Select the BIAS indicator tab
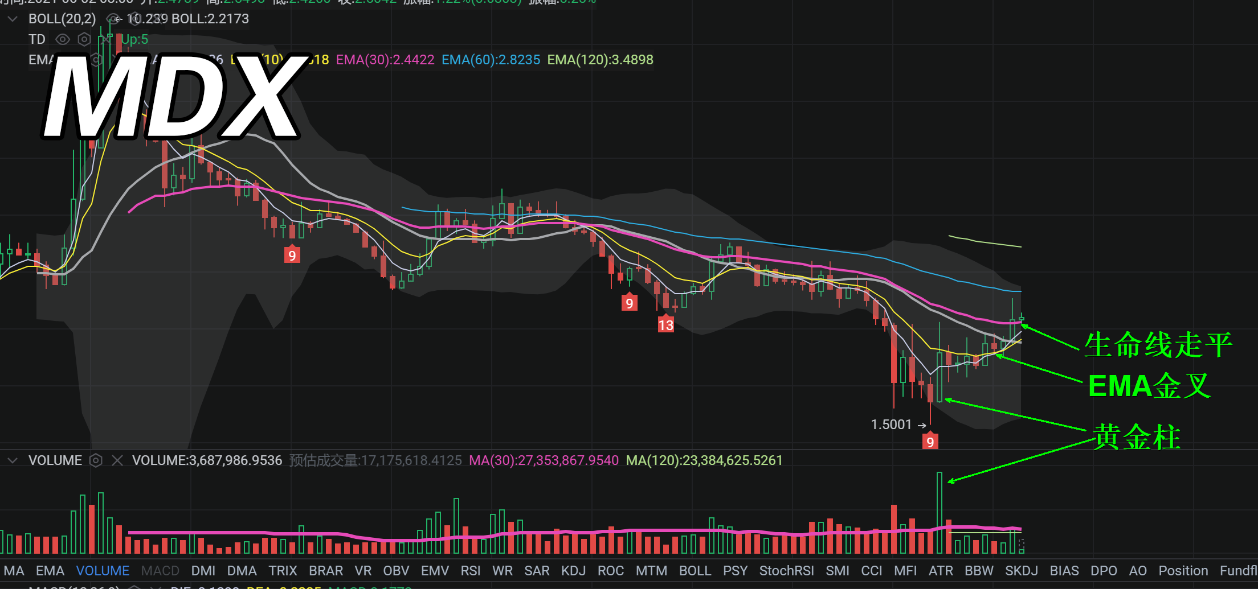This screenshot has width=1258, height=589. tap(1064, 571)
